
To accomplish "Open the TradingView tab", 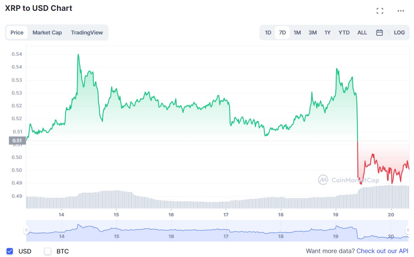I will [87, 33].
